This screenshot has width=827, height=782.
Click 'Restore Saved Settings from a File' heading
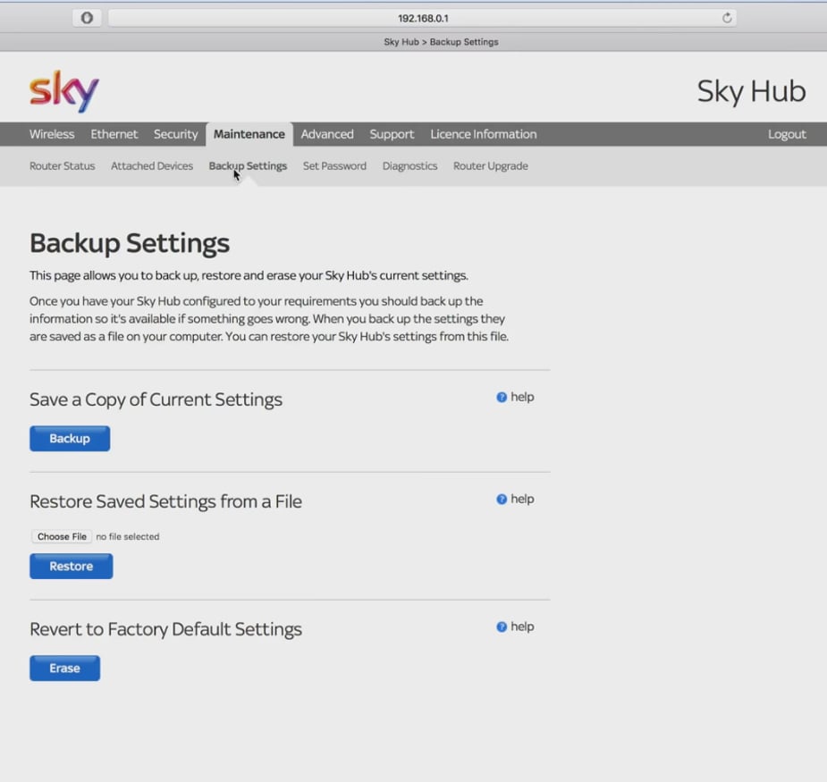point(165,501)
